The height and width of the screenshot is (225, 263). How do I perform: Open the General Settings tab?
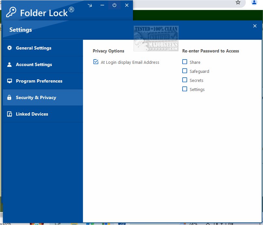click(43, 48)
